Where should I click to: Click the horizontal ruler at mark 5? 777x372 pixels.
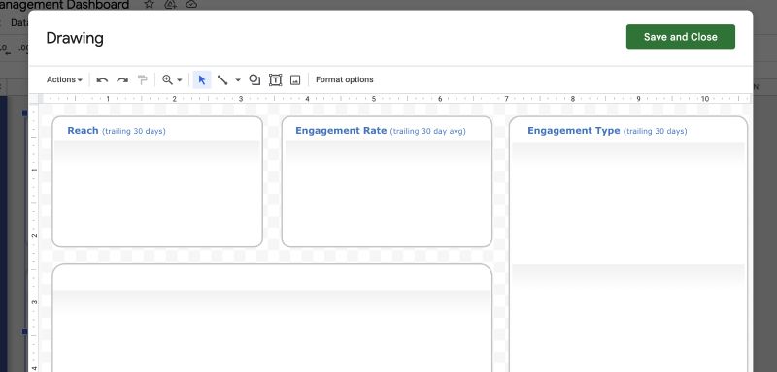[374, 99]
